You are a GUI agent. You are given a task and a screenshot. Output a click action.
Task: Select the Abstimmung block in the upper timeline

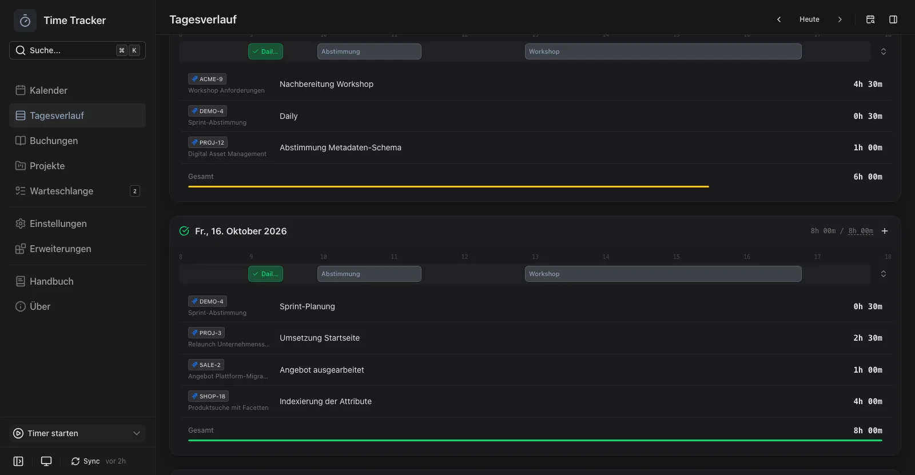pos(369,51)
